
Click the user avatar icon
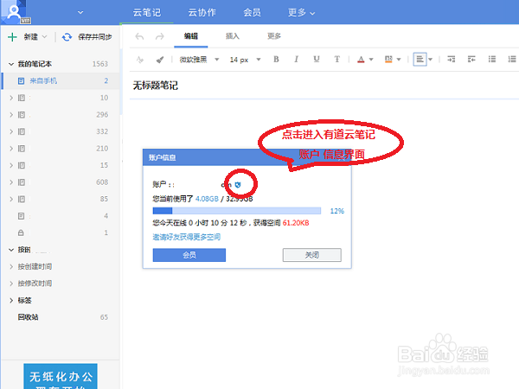tap(14, 12)
